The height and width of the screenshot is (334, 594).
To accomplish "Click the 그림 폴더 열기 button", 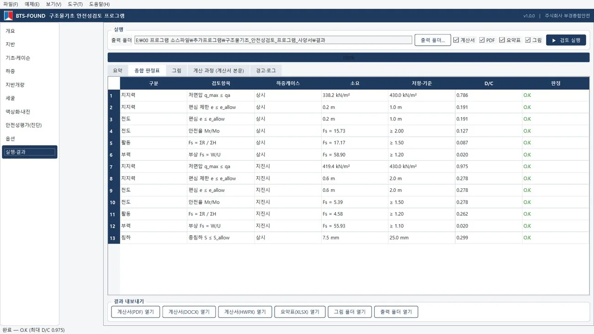I will [350, 312].
